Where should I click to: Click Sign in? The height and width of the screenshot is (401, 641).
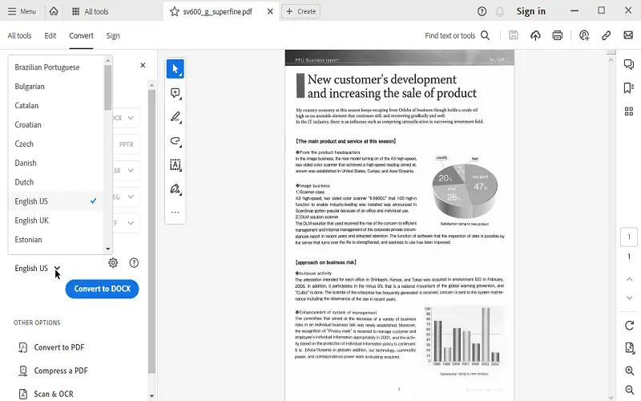point(531,11)
